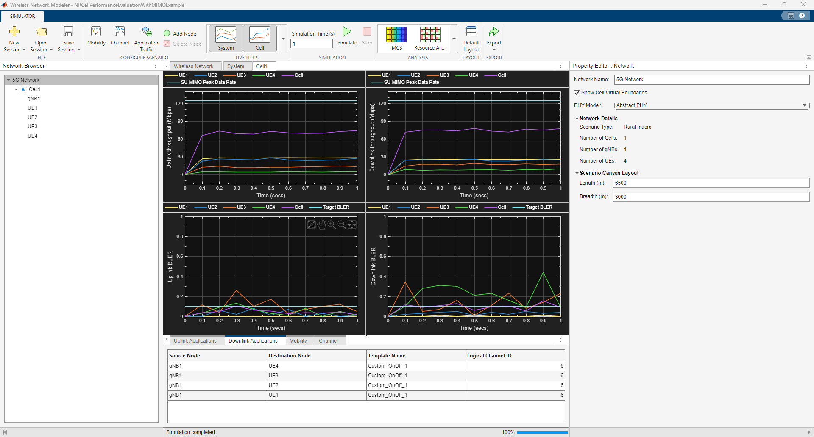
Task: Open the PHY Model dropdown
Action: (805, 105)
